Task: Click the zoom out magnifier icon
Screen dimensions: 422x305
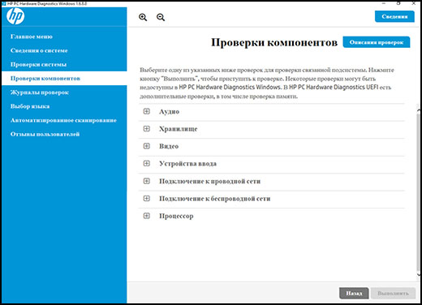Action: coord(161,17)
